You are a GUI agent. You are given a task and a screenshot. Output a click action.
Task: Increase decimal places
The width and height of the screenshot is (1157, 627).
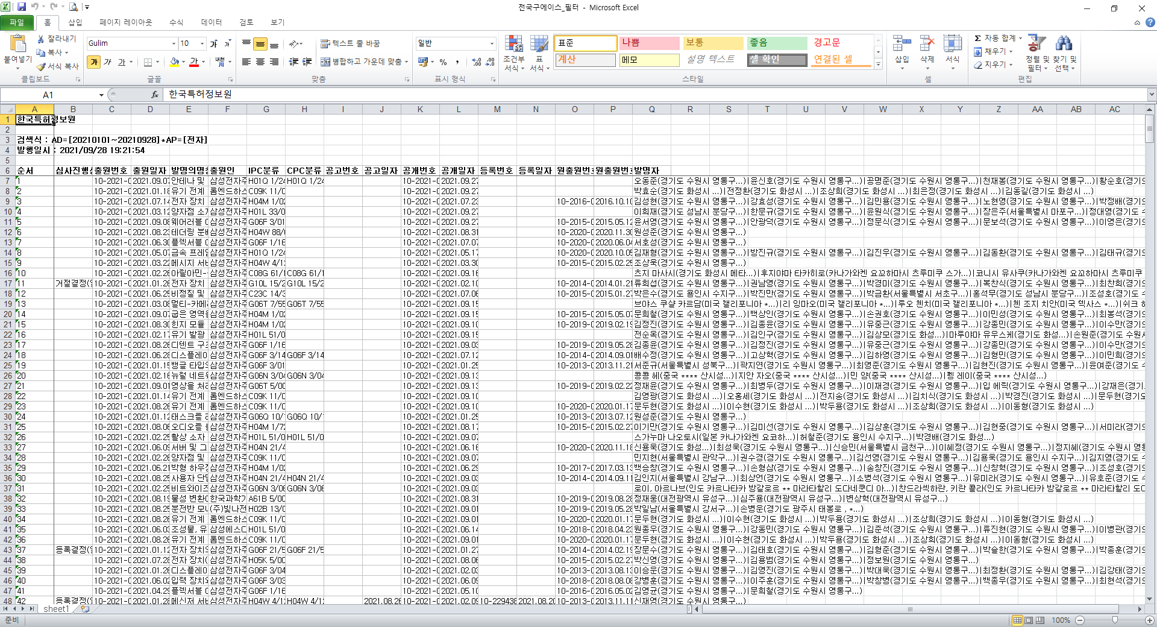click(x=477, y=62)
